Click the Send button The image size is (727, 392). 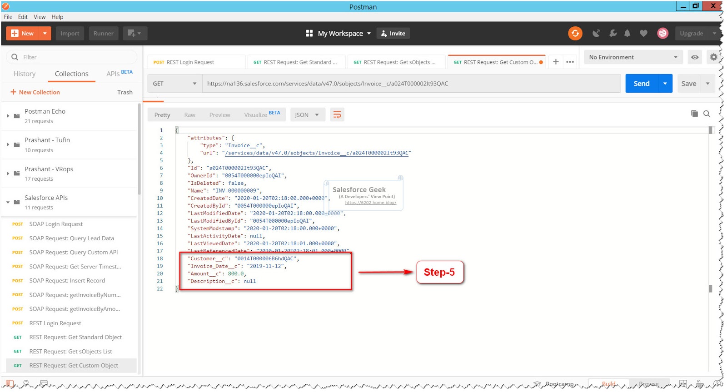click(642, 84)
